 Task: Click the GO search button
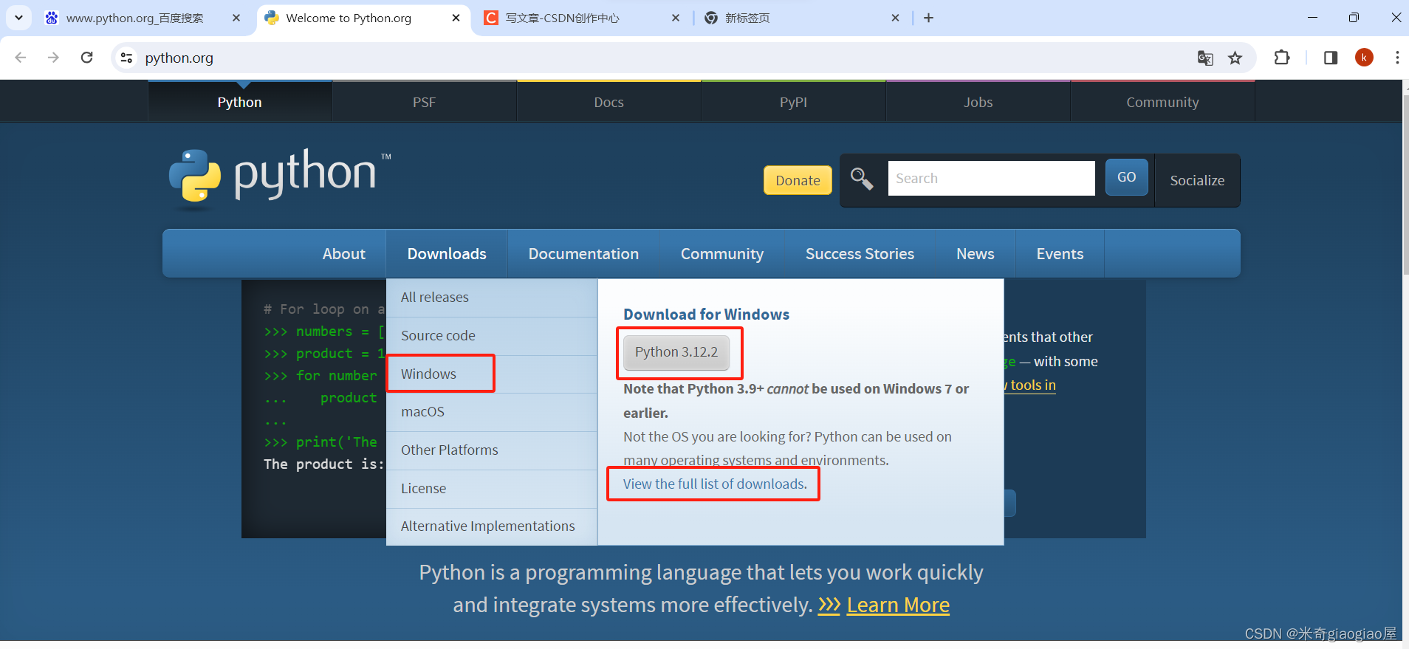(1126, 177)
